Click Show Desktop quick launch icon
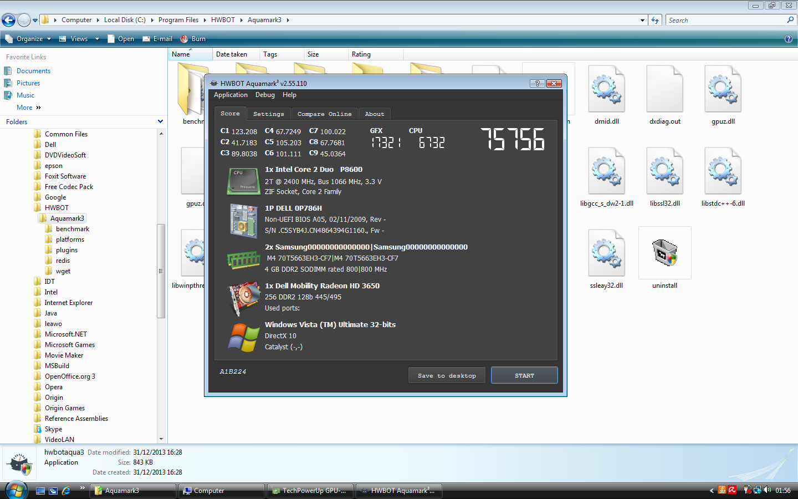 point(40,491)
